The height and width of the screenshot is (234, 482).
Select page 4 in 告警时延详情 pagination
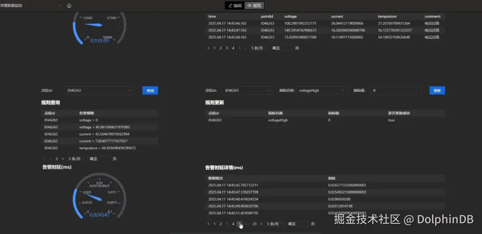pos(233,224)
